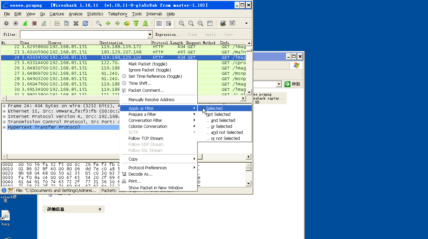Viewport: 428px width, 239px height.
Task: Open the Filter field history dropdown
Action: 150,34
